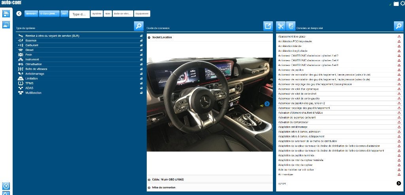This screenshot has width=405, height=195.
Task: Select Adaptation arbre à cames, admission
Action: point(339,132)
